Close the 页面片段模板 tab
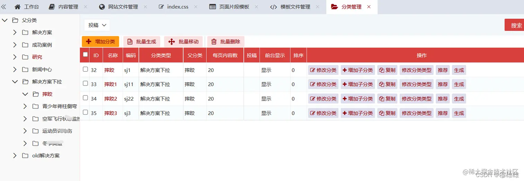The width and height of the screenshot is (524, 181). click(x=256, y=7)
